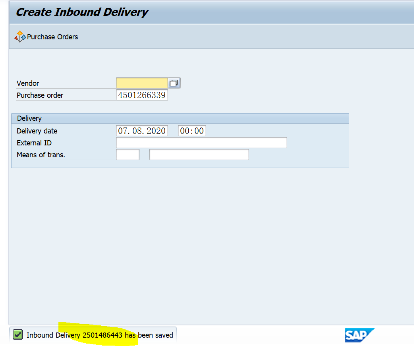
Task: Focus the Vendor input field
Action: (142, 83)
